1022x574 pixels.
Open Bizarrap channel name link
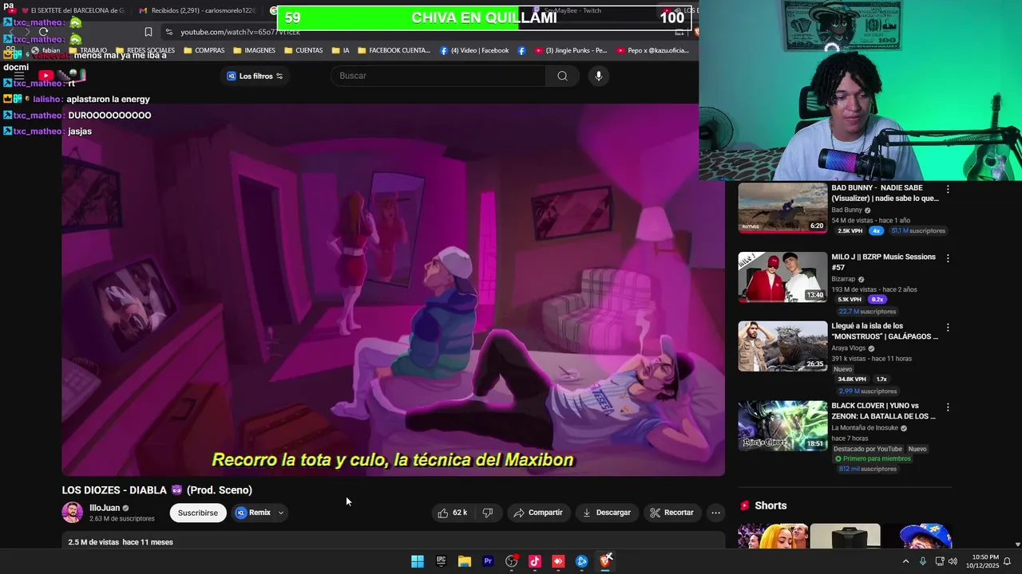[843, 279]
